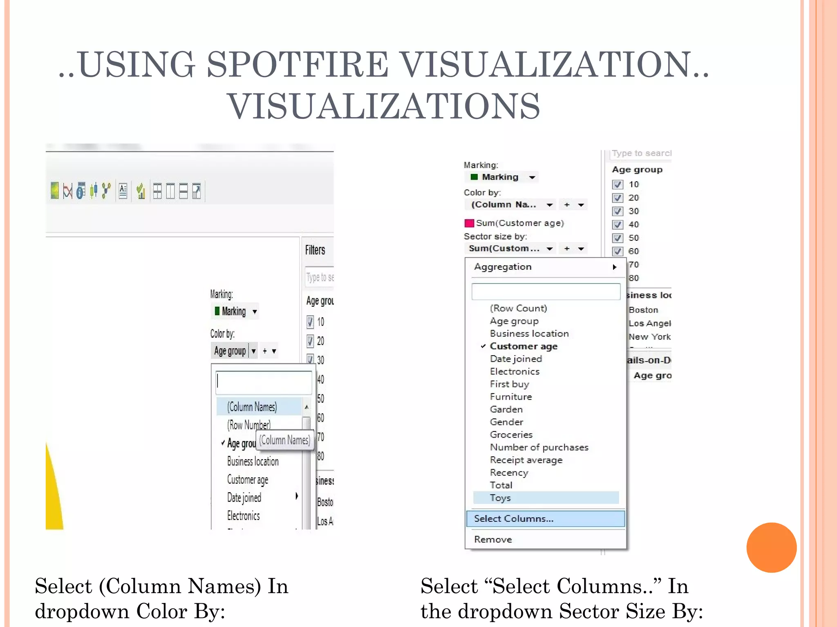
Task: Click the recommended chart checkmark icon
Action: pos(141,191)
